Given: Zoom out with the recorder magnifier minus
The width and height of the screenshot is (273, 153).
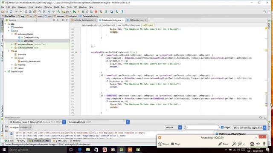Looking at the screenshot, I should 240,144.
